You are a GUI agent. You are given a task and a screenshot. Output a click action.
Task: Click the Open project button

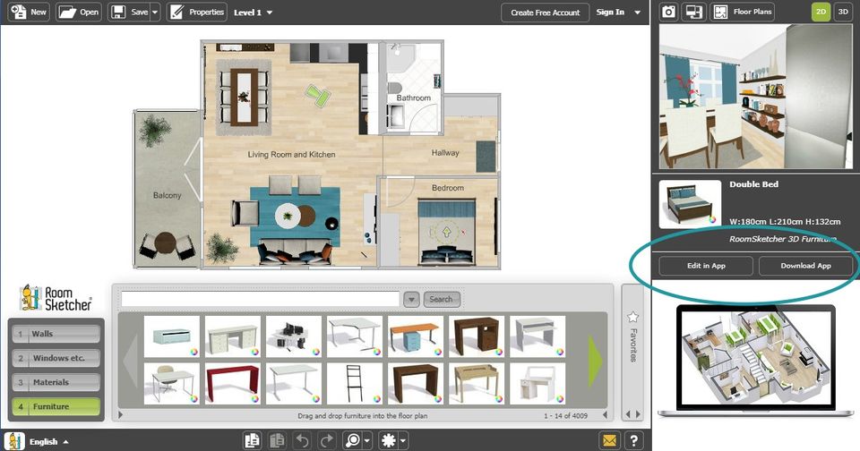[79, 12]
